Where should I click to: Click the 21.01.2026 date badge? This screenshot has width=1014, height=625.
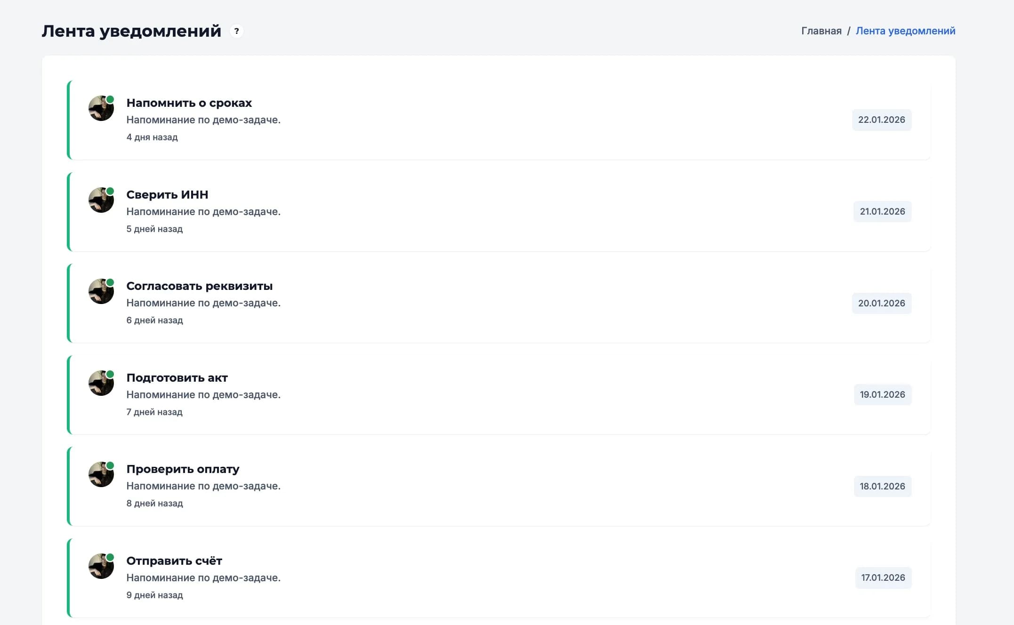[x=882, y=212]
